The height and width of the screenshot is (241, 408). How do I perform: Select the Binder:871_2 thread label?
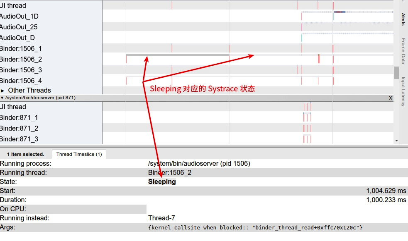pyautogui.click(x=19, y=128)
